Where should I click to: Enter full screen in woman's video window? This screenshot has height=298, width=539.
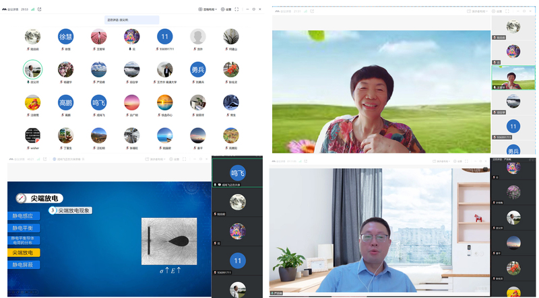(507, 11)
